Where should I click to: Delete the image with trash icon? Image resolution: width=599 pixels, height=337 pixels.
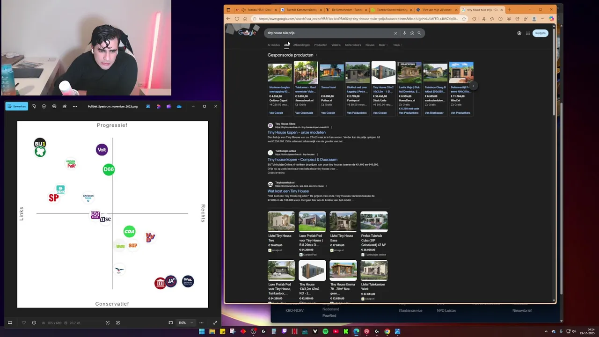tap(44, 106)
